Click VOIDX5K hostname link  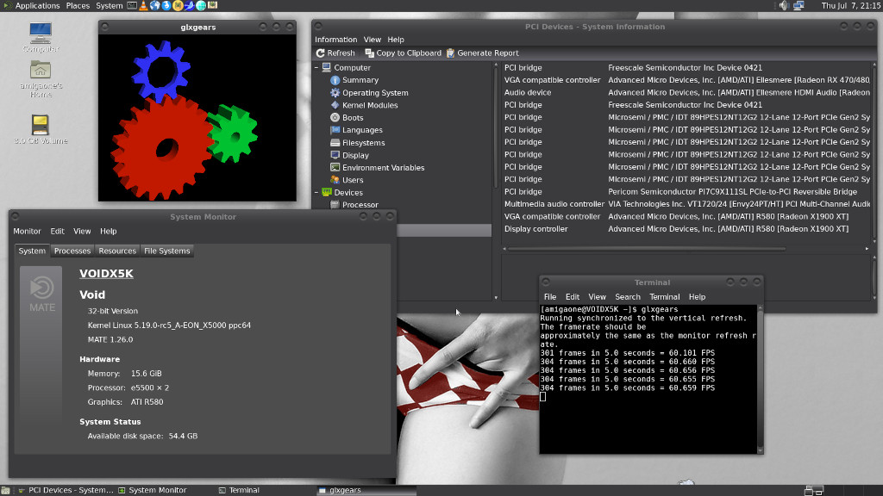click(x=106, y=274)
